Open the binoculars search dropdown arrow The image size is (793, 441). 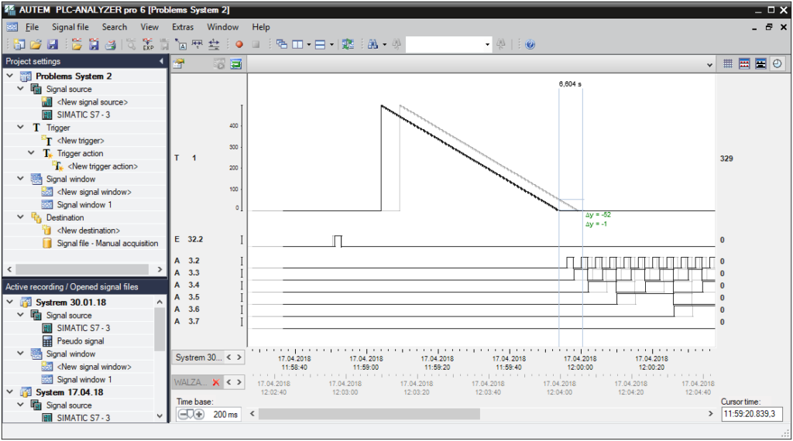tap(385, 44)
